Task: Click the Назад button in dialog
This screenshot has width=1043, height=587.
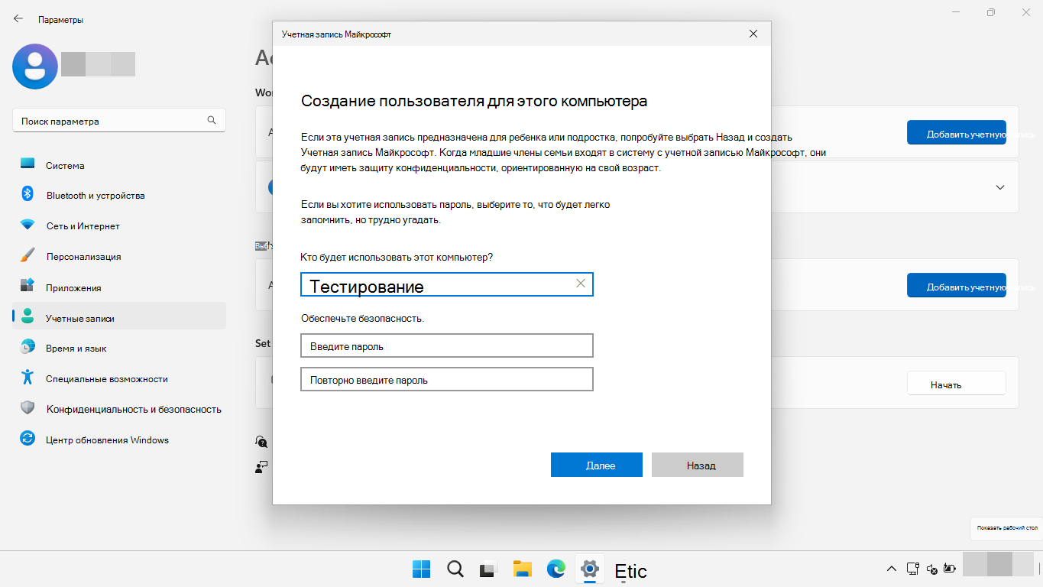Action: tap(698, 465)
